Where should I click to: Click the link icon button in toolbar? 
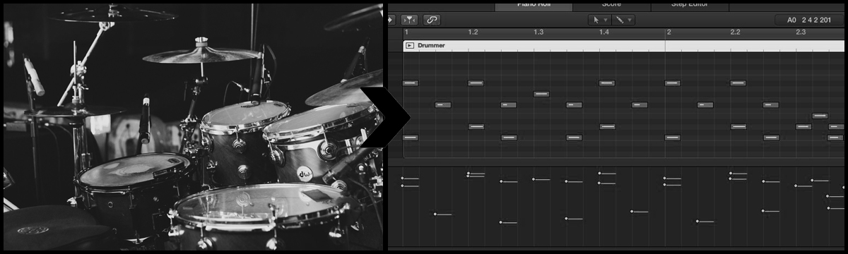click(x=431, y=20)
